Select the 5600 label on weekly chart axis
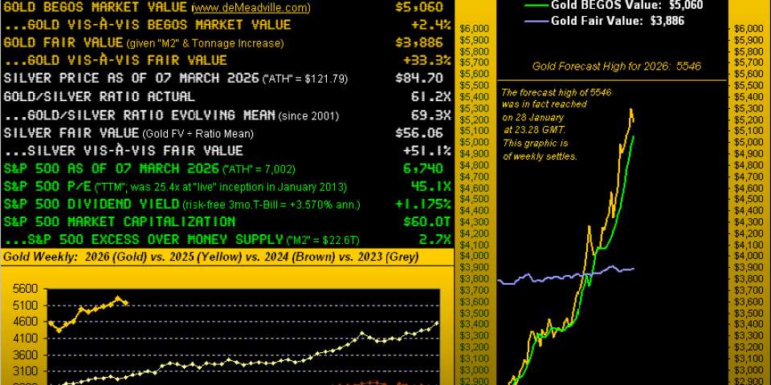This screenshot has width=771, height=385. pos(26,289)
